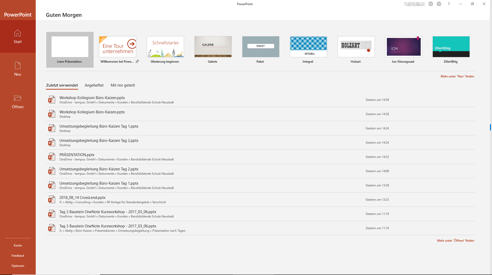Toggle the pin icon on Willkommen template
This screenshot has height=275, width=492.
(x=137, y=61)
